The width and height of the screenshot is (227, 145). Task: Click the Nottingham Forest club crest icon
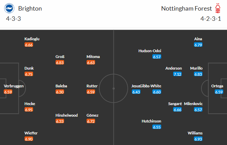[x=218, y=8]
